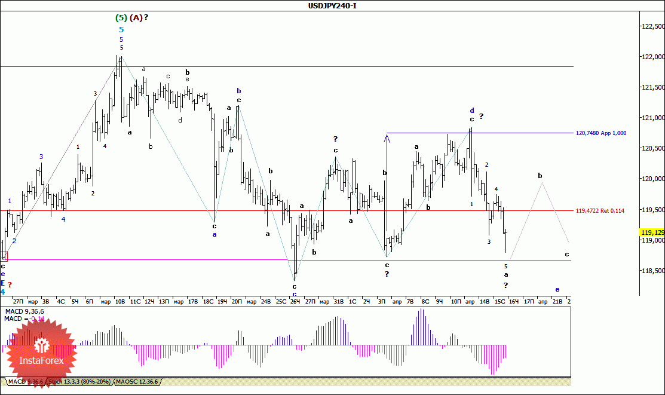Click the USDJPY240-I chart title
The height and width of the screenshot is (395, 665).
[x=332, y=5]
